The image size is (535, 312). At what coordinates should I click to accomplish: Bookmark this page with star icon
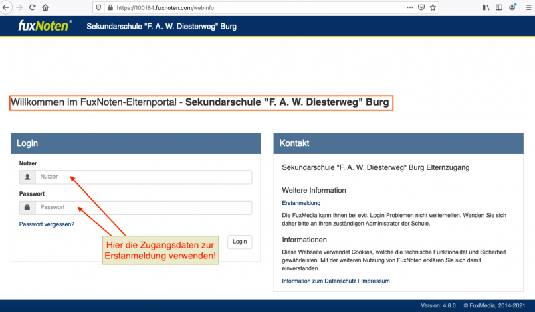(x=433, y=7)
